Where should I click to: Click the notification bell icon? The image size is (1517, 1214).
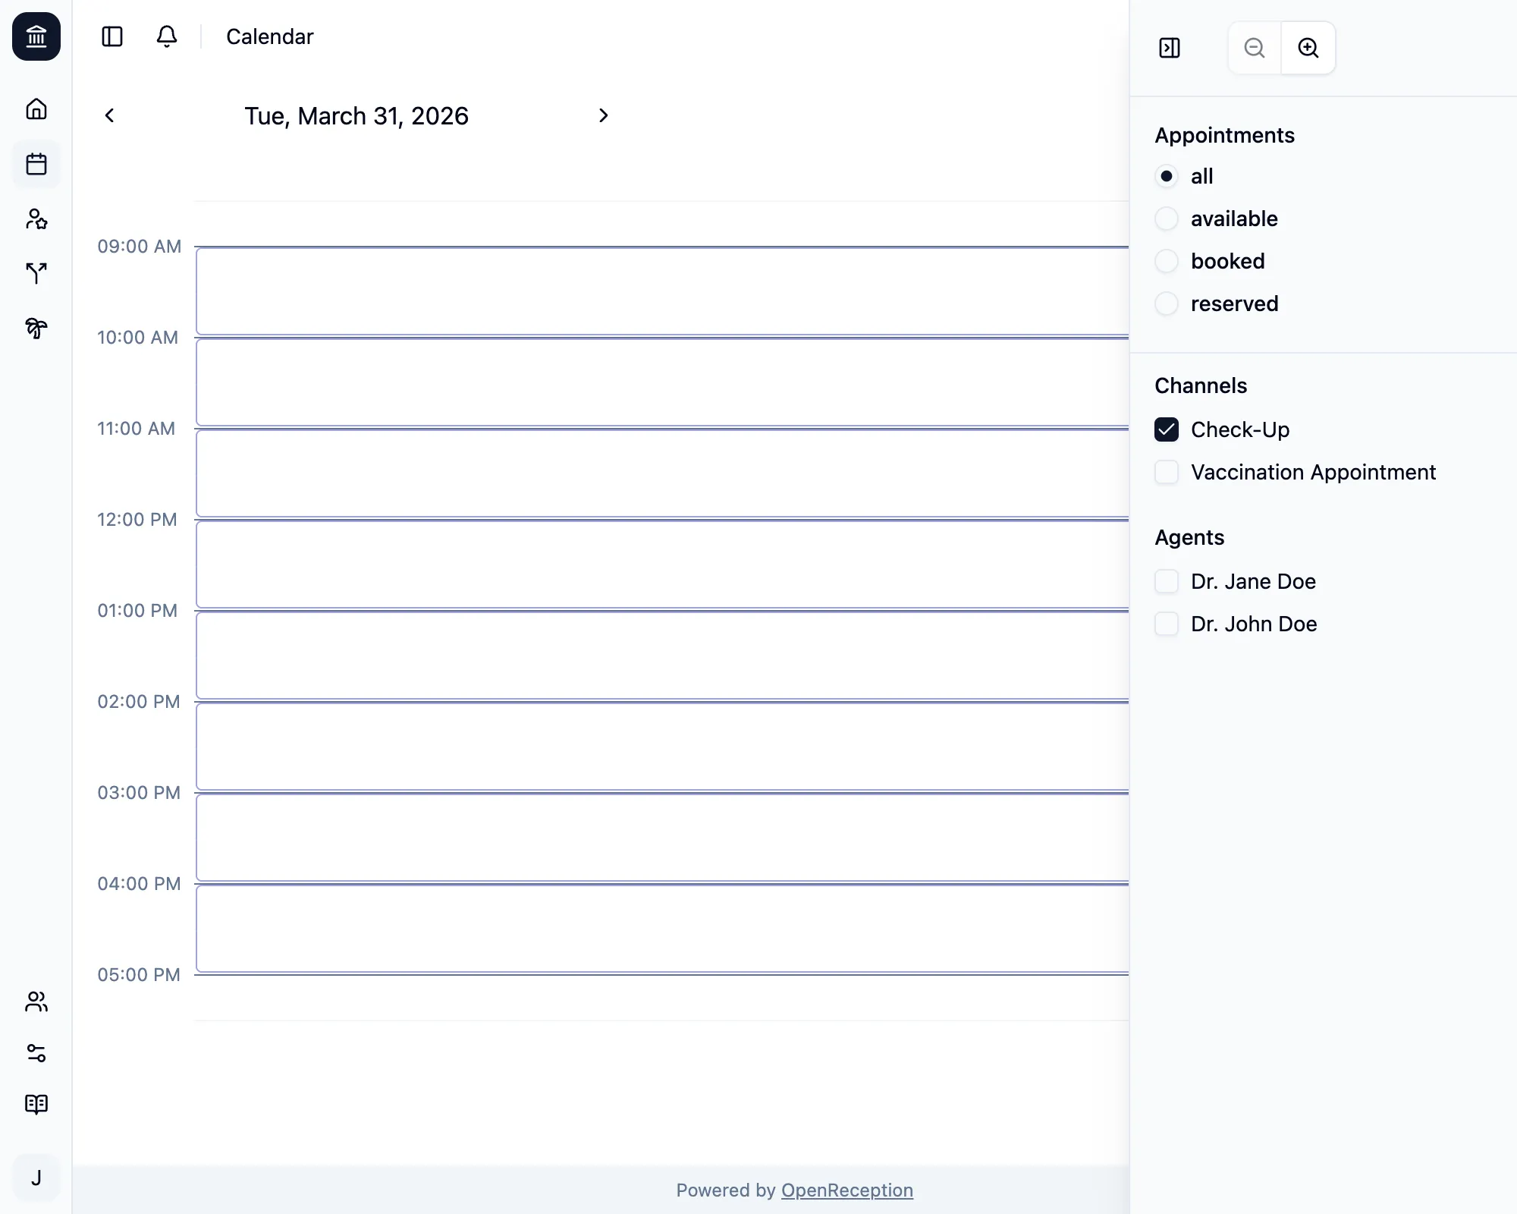coord(166,36)
